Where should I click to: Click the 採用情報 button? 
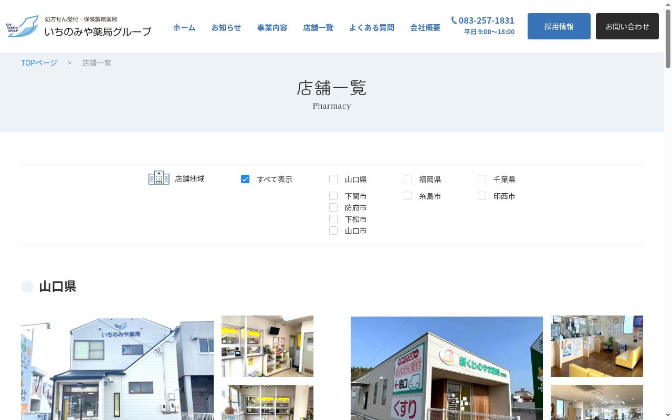tap(559, 26)
